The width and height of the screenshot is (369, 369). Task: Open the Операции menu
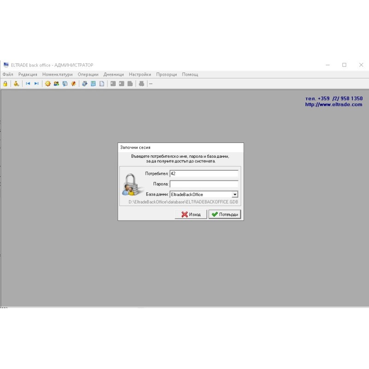click(x=88, y=74)
